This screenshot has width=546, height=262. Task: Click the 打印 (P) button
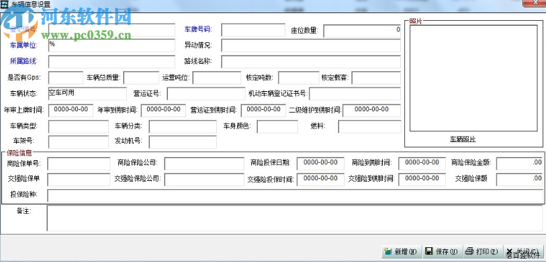click(483, 251)
